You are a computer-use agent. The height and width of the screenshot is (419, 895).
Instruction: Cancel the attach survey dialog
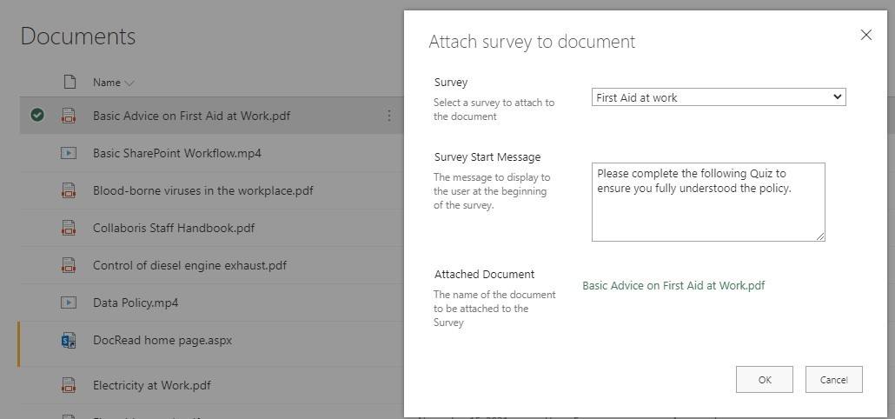[x=833, y=380]
